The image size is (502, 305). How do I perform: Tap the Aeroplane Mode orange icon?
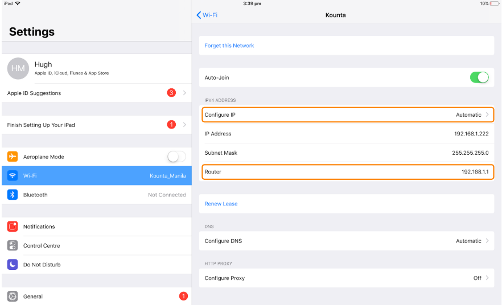(13, 156)
